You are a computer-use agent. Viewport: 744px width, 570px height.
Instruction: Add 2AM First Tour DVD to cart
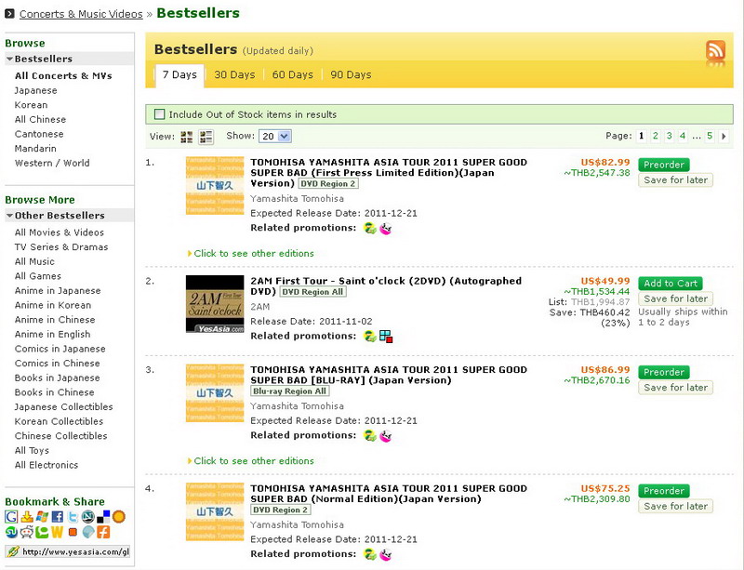pos(671,284)
